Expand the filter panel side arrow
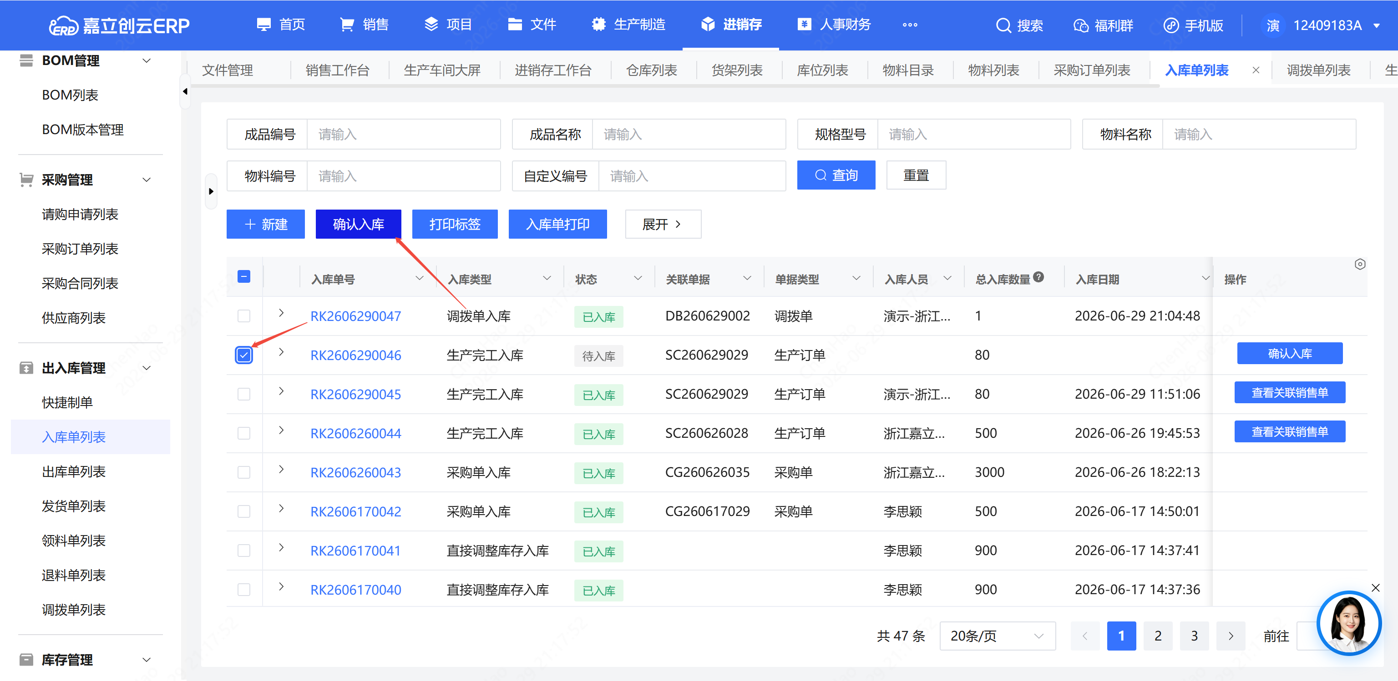 click(x=211, y=191)
